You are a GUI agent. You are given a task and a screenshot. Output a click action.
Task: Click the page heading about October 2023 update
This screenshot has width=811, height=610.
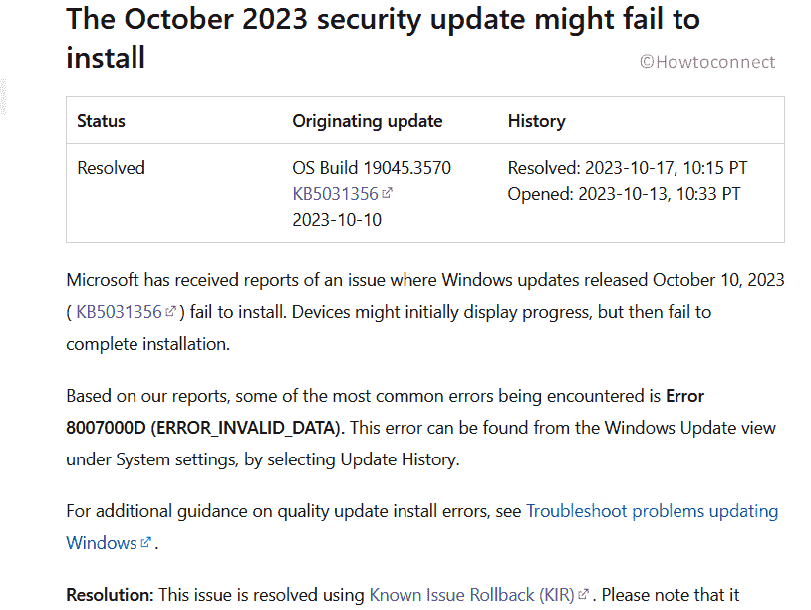pyautogui.click(x=383, y=38)
